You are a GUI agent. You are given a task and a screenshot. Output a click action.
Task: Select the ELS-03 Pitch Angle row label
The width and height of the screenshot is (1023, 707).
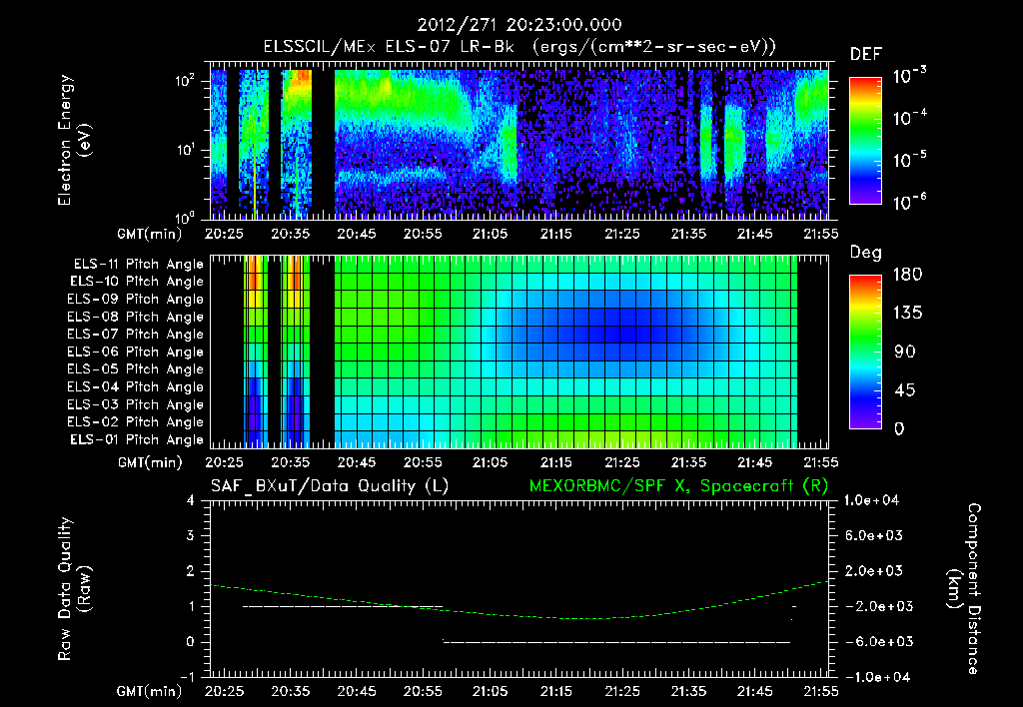tap(135, 404)
